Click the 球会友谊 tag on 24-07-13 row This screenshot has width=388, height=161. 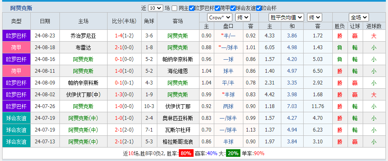[x=16, y=142]
